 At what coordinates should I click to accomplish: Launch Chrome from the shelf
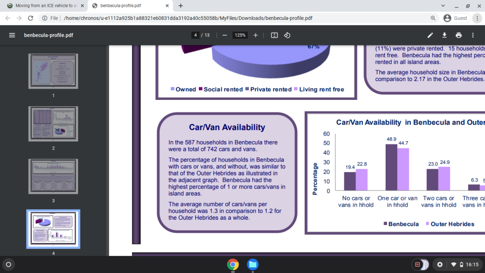click(x=233, y=265)
